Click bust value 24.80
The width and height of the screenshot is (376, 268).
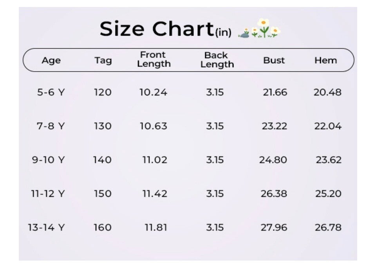click(273, 160)
